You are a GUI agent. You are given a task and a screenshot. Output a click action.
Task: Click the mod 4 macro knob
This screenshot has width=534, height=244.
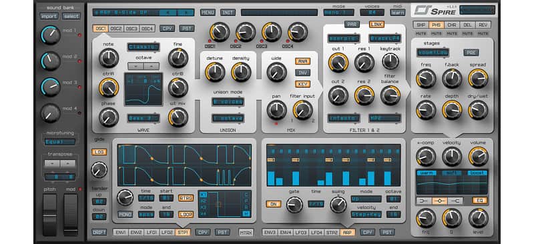click(x=51, y=113)
